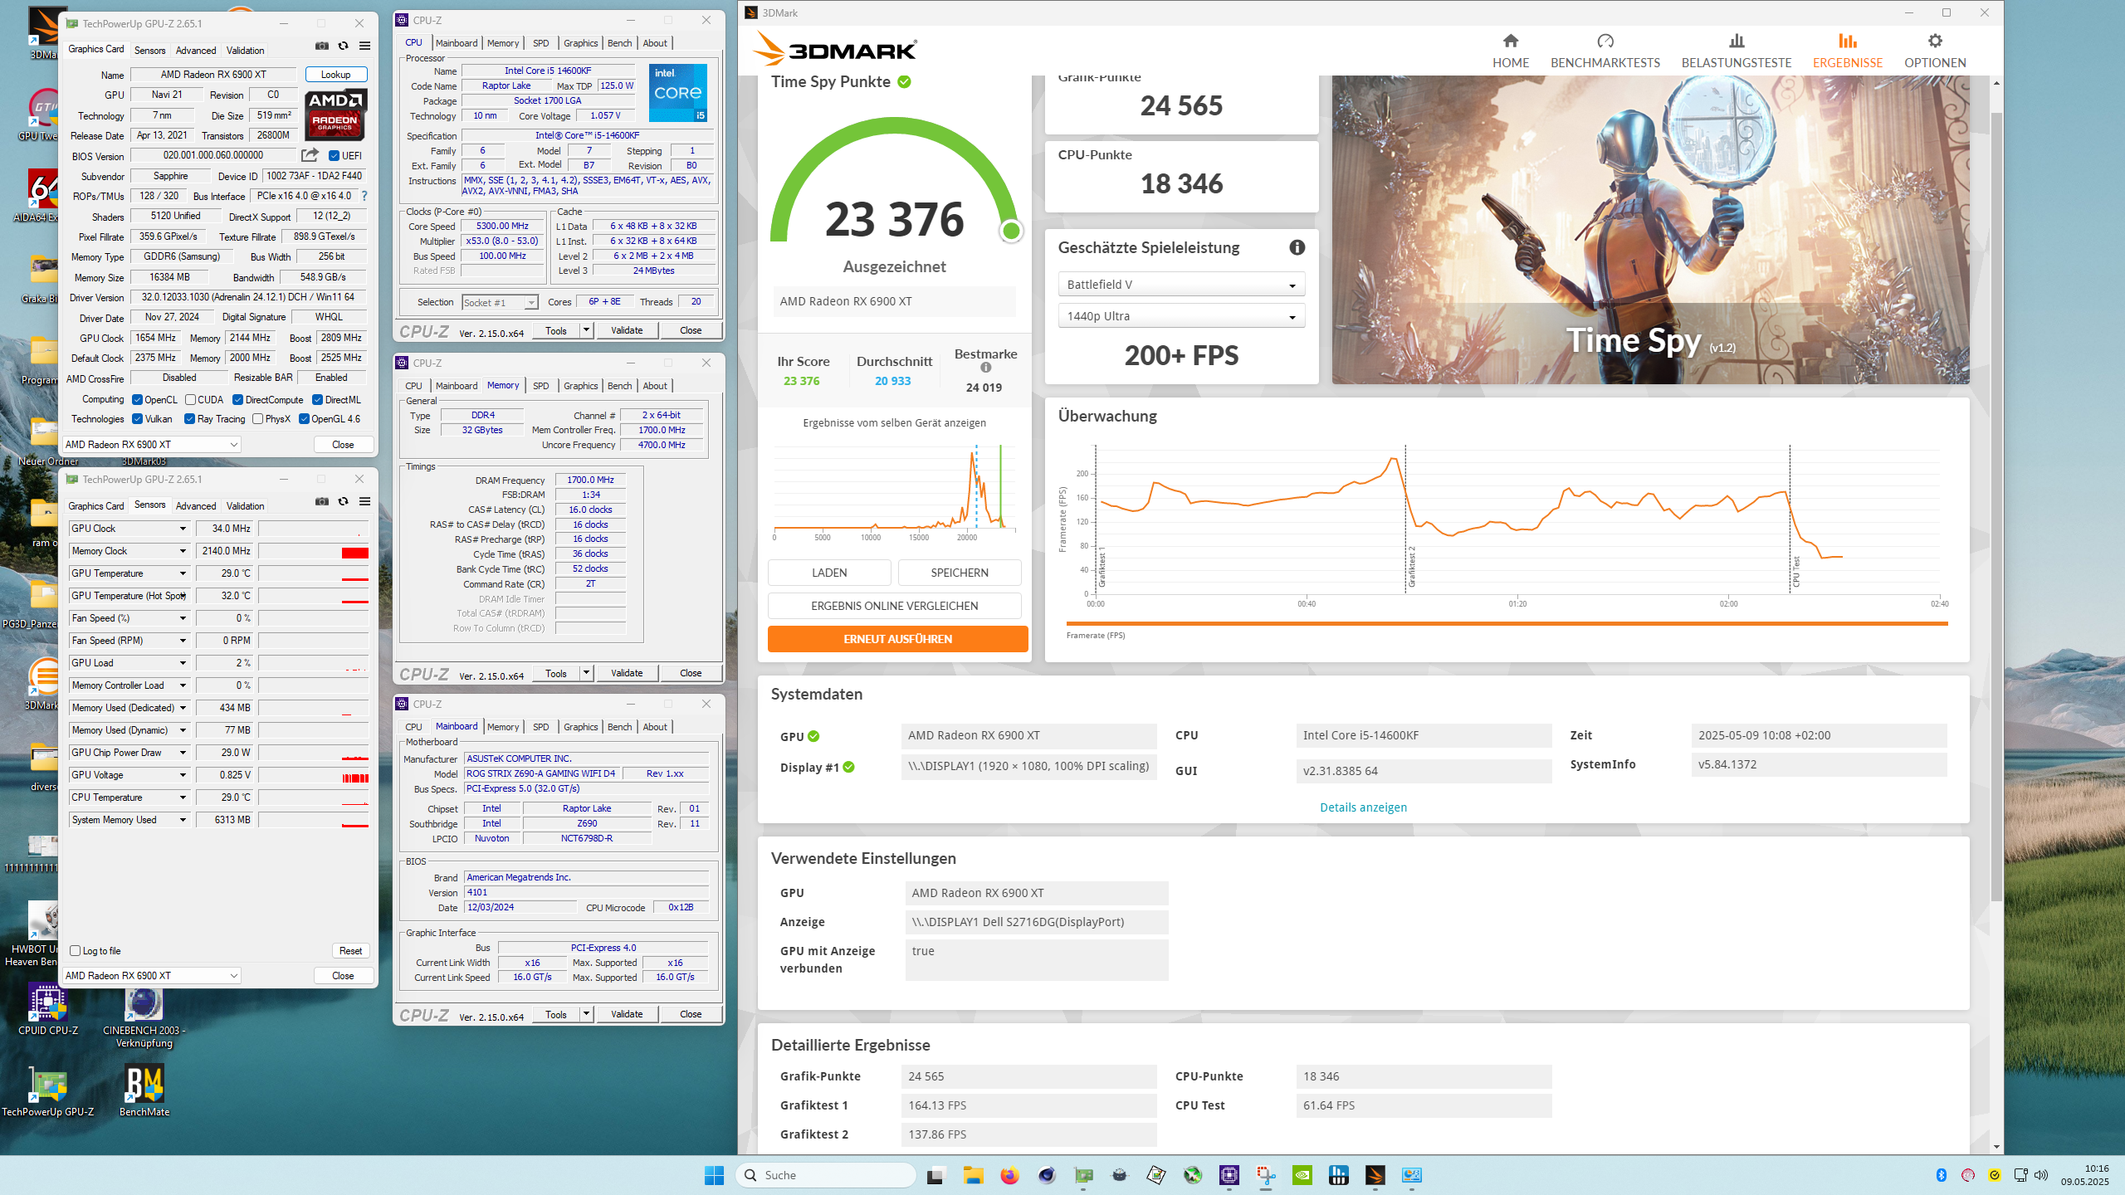
Task: Open Tools dropdown arrow in top CPU-Z window
Action: (586, 330)
